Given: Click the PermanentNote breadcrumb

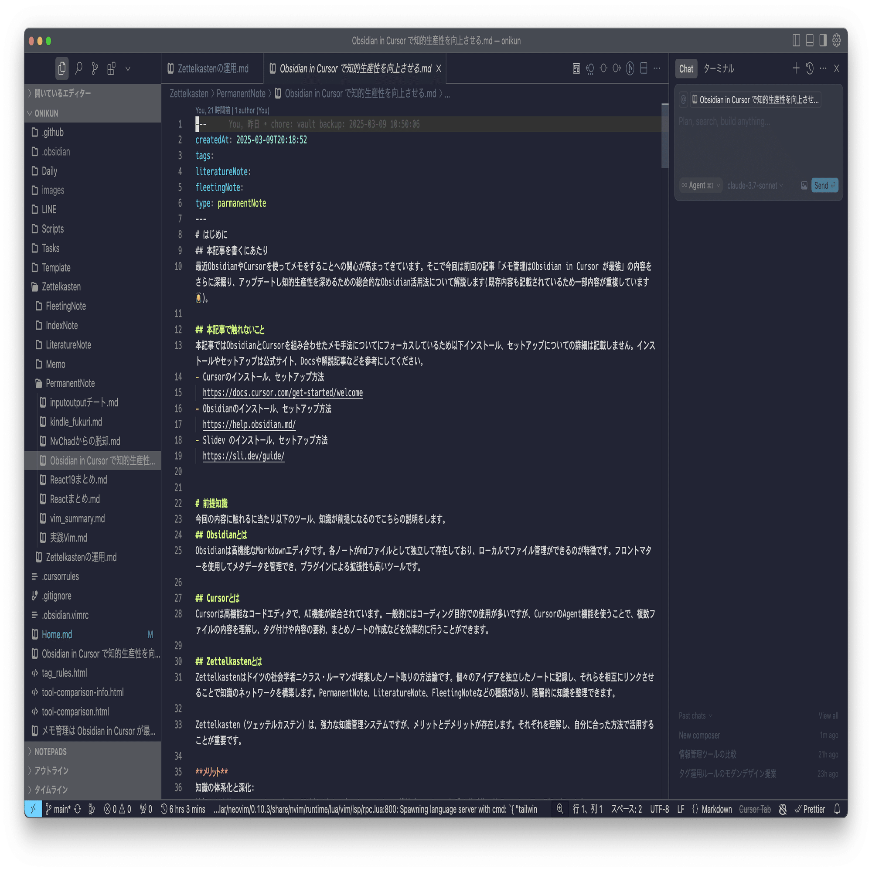Looking at the screenshot, I should point(241,93).
